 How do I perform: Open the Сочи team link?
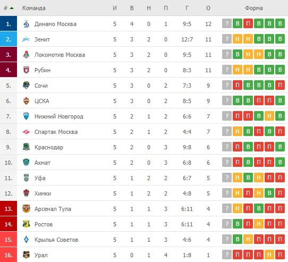[x=41, y=86]
